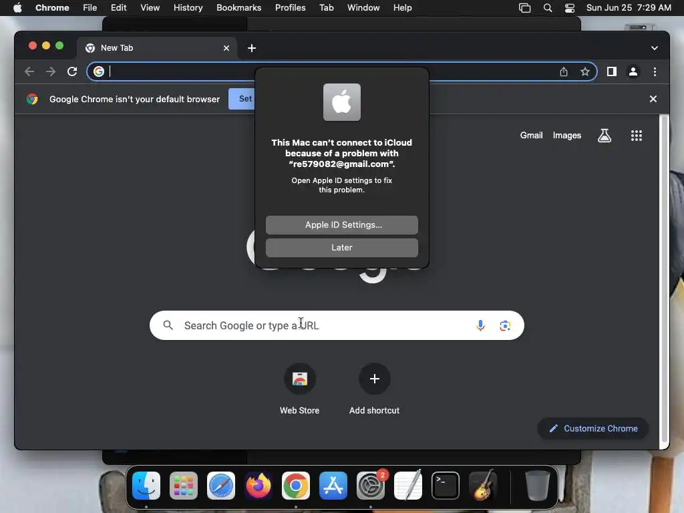Image resolution: width=684 pixels, height=513 pixels.
Task: Open Google Chrome from the Dock
Action: tap(296, 486)
